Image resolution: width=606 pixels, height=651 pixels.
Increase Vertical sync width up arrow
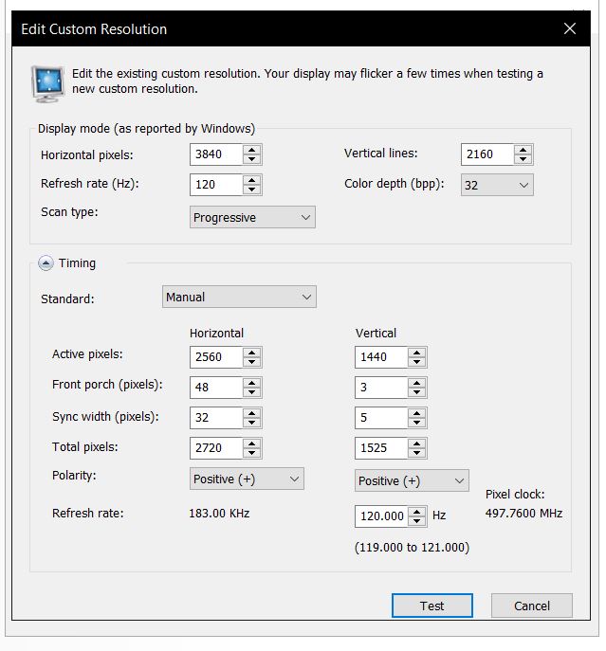[x=417, y=413]
